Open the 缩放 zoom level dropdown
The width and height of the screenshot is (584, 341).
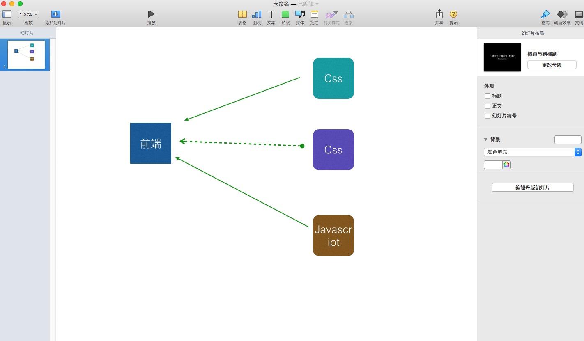[x=28, y=14]
